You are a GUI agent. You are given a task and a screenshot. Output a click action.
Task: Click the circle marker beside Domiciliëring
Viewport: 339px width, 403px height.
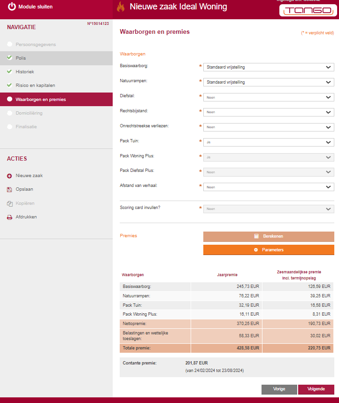pos(10,113)
